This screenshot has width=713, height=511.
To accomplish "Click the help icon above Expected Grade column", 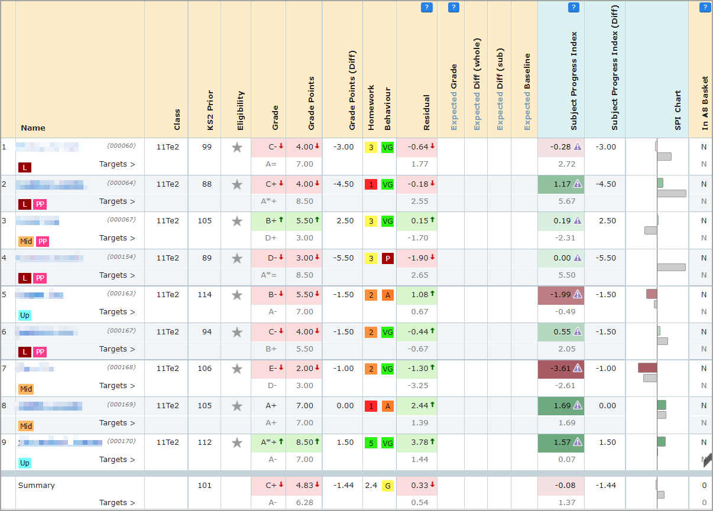I will (453, 8).
